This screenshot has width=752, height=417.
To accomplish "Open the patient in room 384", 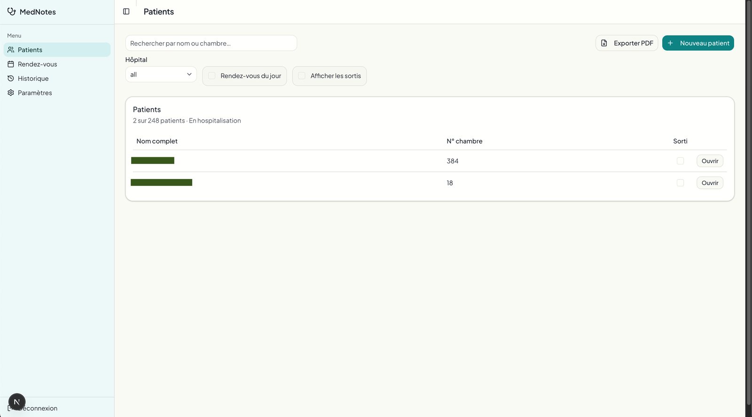I will point(710,161).
